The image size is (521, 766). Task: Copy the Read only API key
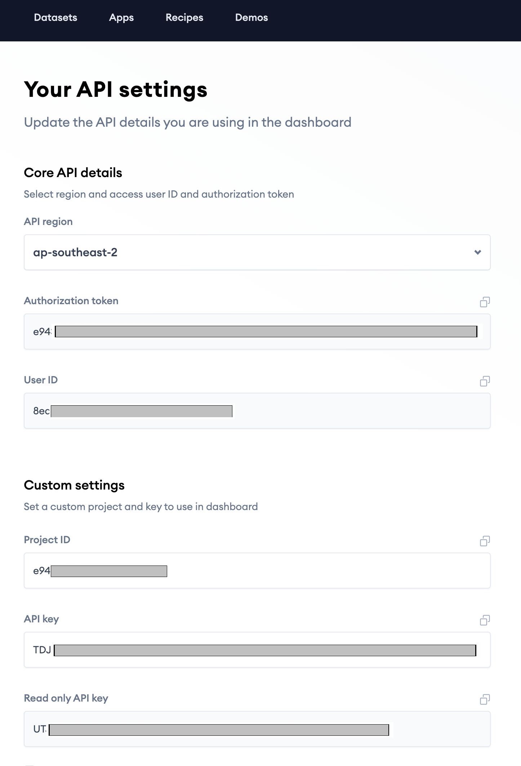[485, 699]
